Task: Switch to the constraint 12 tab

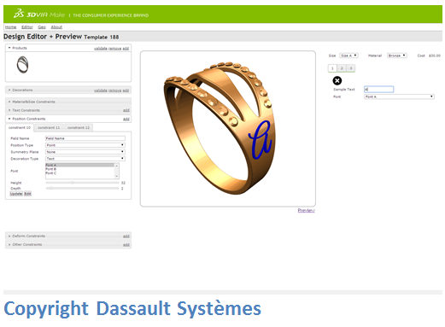Action: (x=79, y=127)
